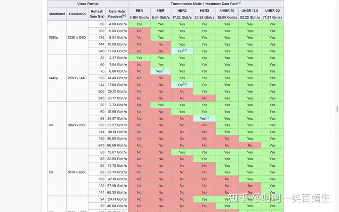Open footnote [b] under Data Rate Required
The image size is (339, 212).
pos(124,16)
